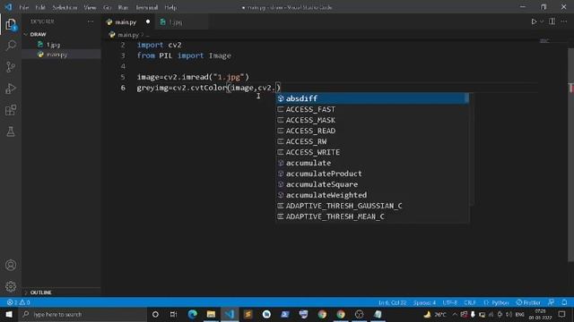Open the Windows Start menu
The width and height of the screenshot is (574, 322).
pyautogui.click(x=9, y=314)
